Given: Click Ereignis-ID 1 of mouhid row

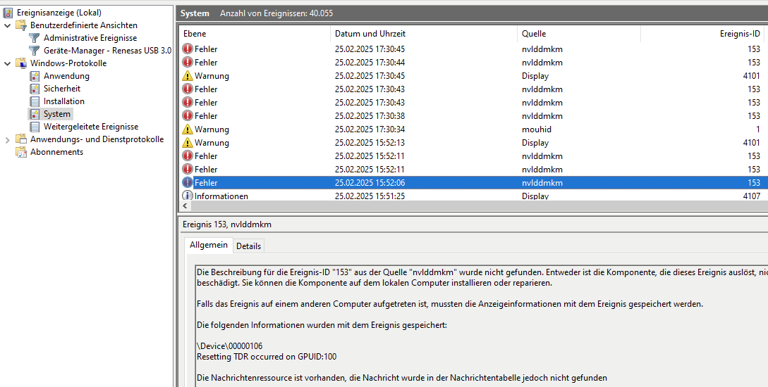Looking at the screenshot, I should coord(757,129).
